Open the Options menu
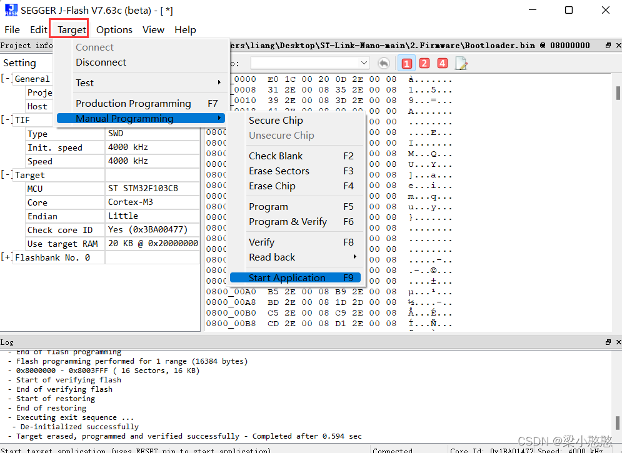This screenshot has height=453, width=622. (x=114, y=30)
